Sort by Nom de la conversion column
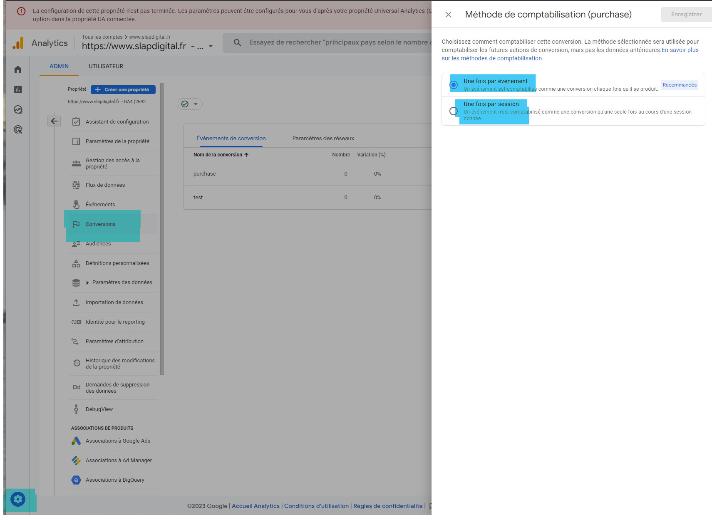 point(220,154)
